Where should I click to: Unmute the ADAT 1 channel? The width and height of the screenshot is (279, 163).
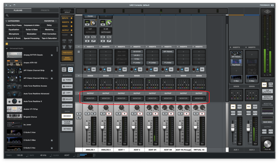click(x=124, y=113)
